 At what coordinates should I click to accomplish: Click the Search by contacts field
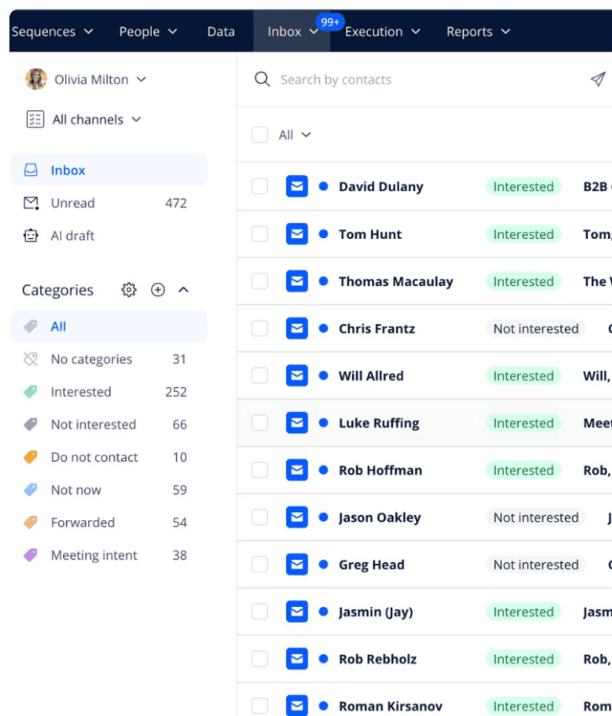click(x=335, y=80)
